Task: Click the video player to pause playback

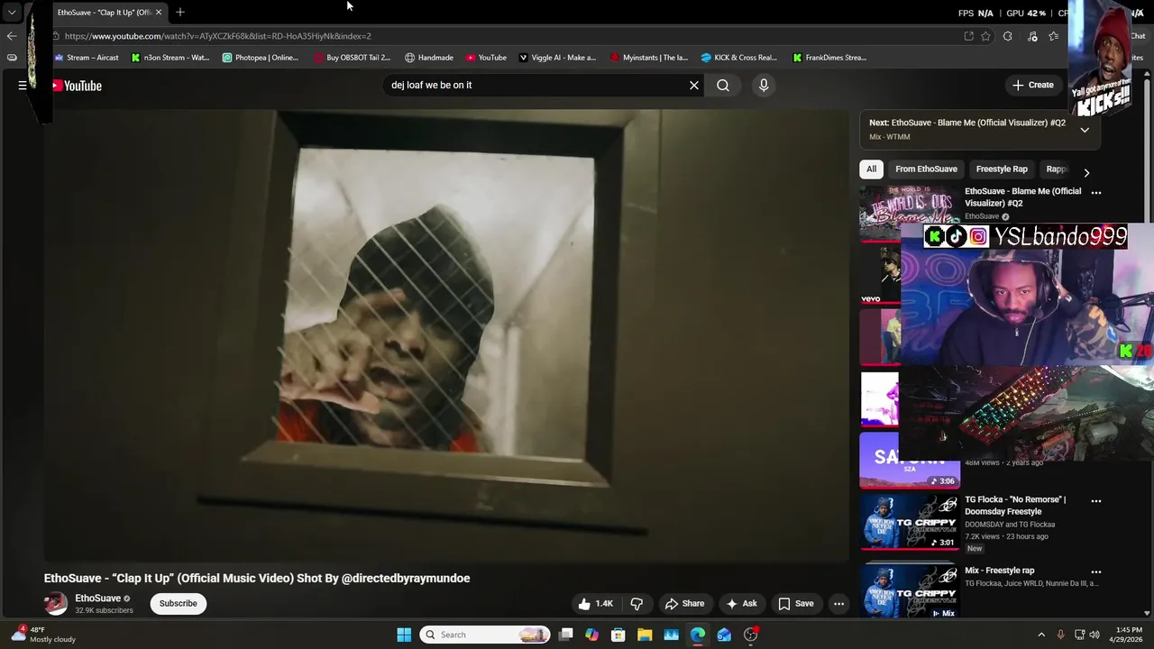Action: tap(446, 335)
